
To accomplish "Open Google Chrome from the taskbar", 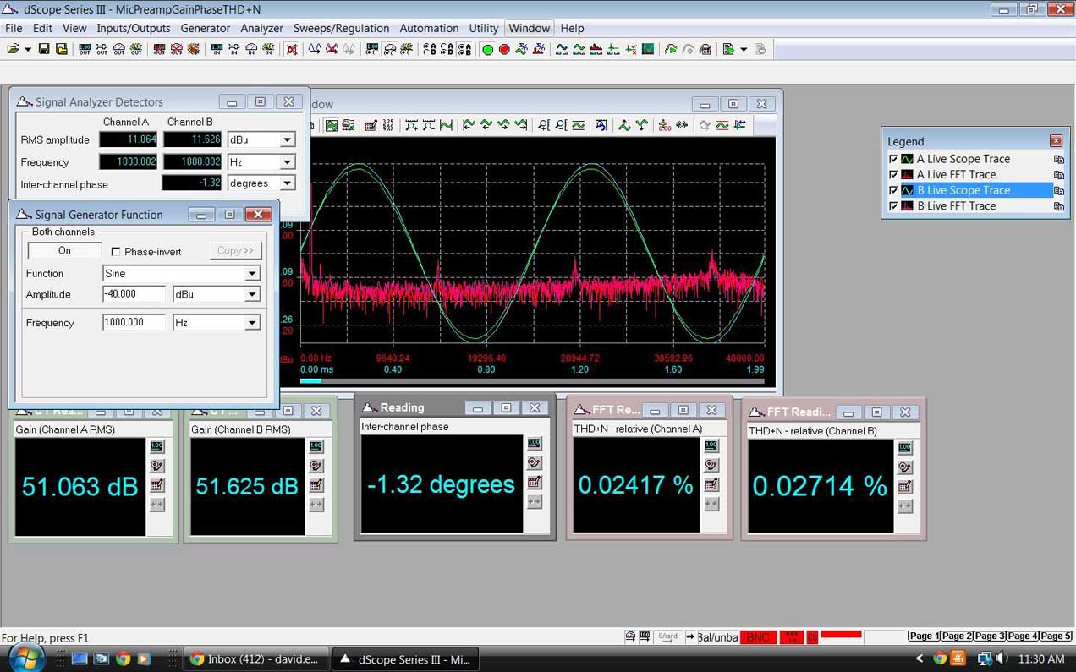I will [123, 658].
